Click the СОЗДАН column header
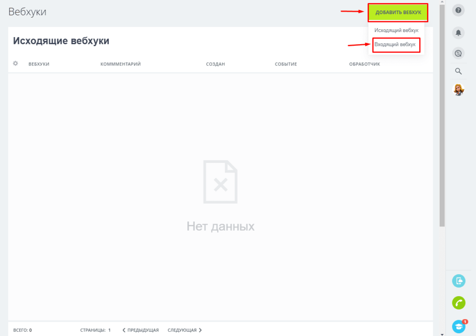The height and width of the screenshot is (336, 476). coord(215,64)
